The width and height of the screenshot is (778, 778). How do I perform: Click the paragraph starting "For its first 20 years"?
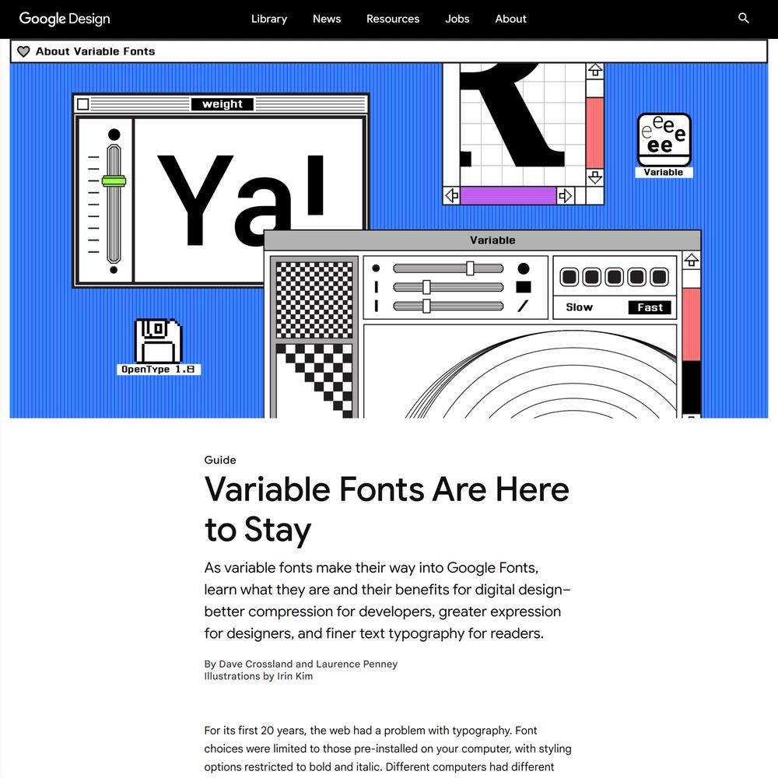(388, 748)
